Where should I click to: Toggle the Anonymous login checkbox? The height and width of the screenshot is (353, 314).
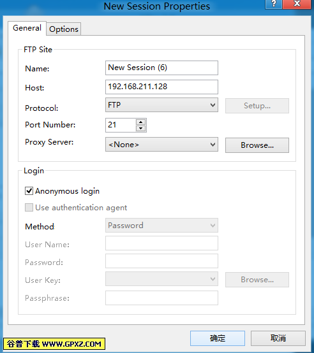[x=29, y=191]
